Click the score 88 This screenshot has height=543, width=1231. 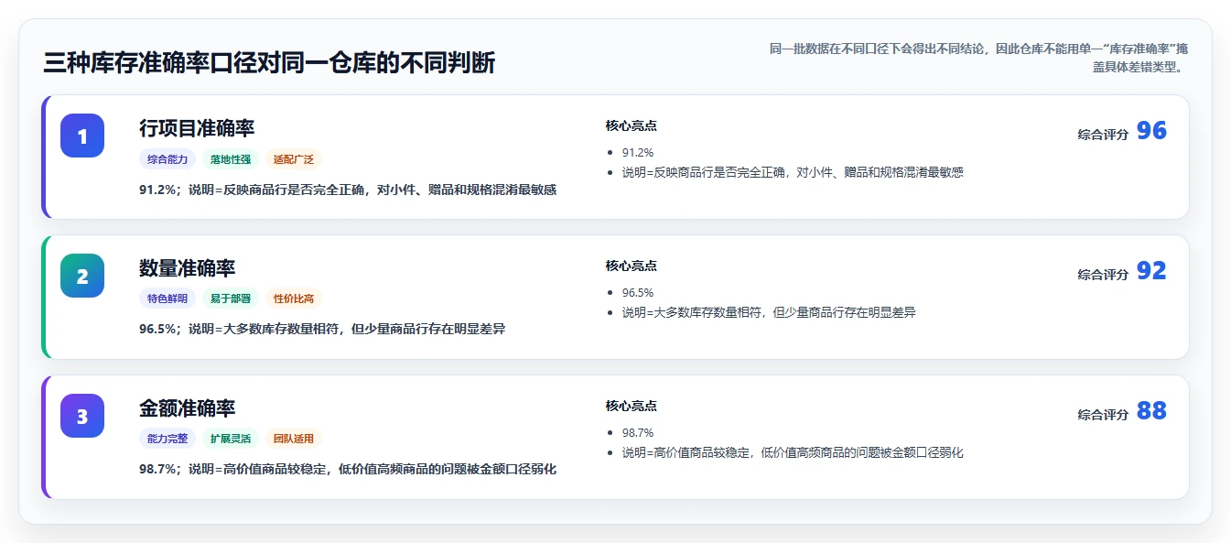point(1151,411)
